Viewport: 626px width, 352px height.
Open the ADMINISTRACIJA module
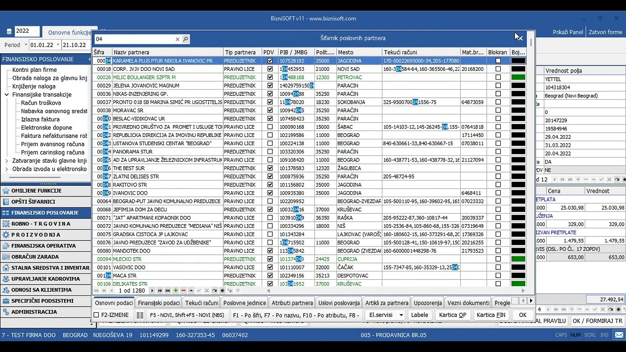click(x=45, y=311)
